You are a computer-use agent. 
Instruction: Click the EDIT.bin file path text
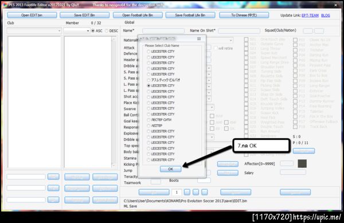185,201
